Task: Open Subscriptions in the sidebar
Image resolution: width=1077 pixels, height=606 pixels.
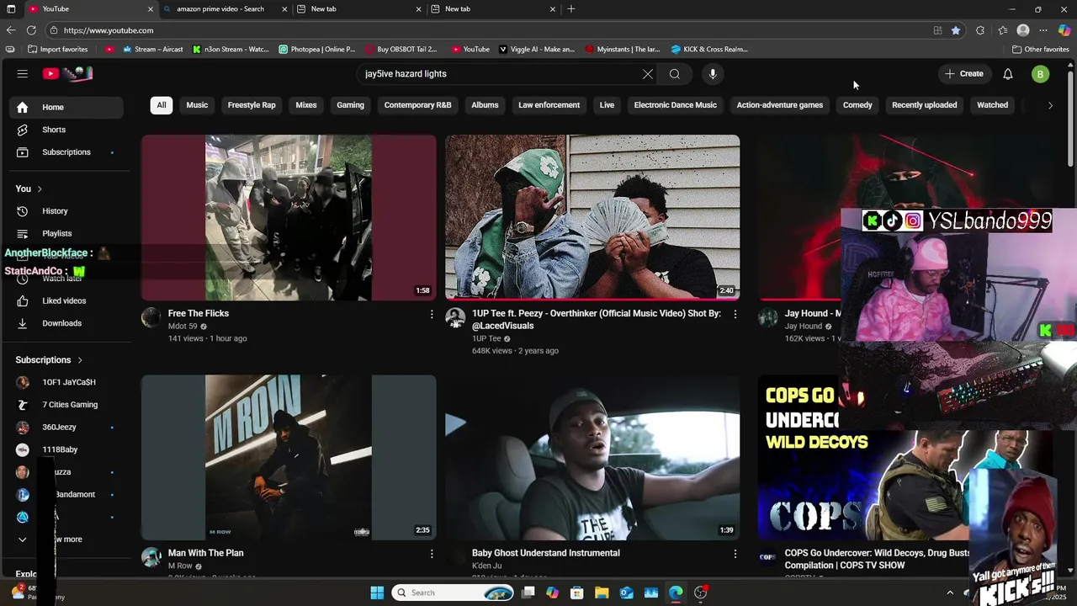Action: point(66,152)
